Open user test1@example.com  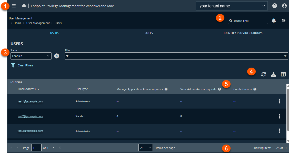point(30,101)
